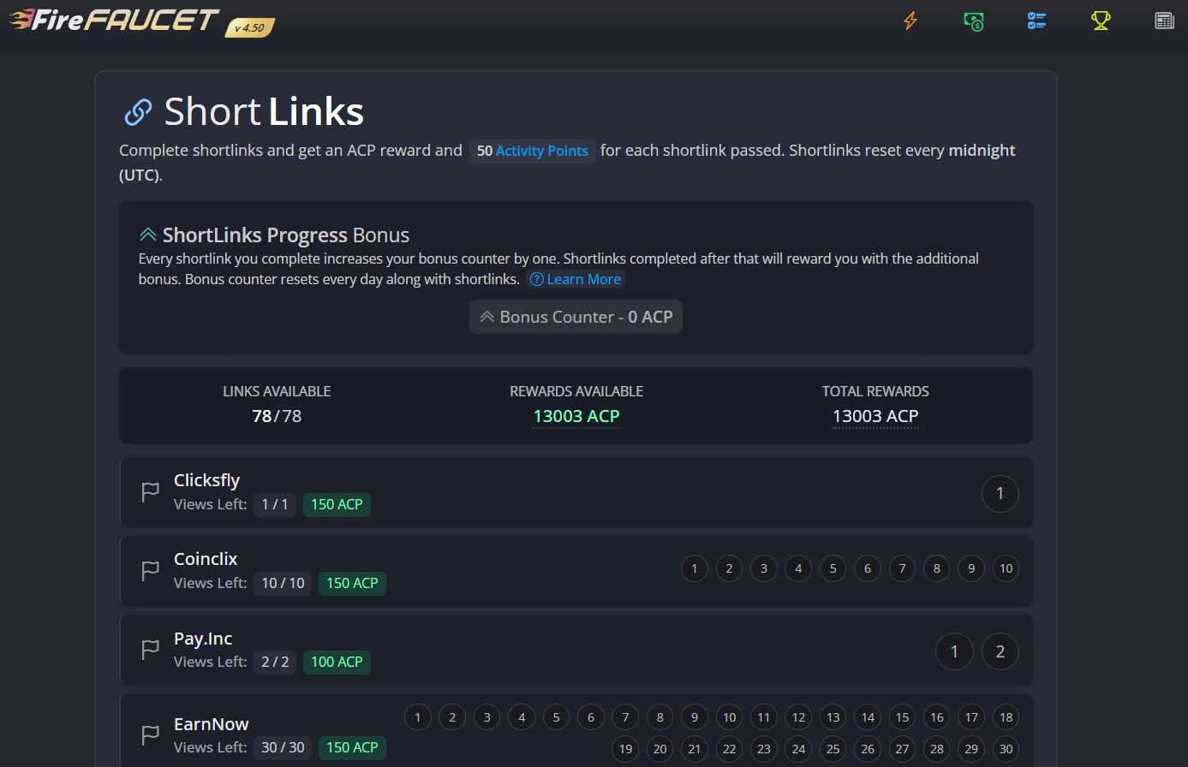
Task: Click the ShortLinks Progress Bonus heading
Action: coord(274,235)
